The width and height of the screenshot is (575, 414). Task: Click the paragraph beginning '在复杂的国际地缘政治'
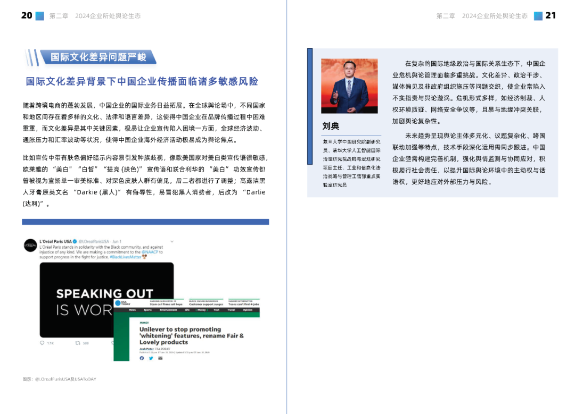[x=469, y=92]
